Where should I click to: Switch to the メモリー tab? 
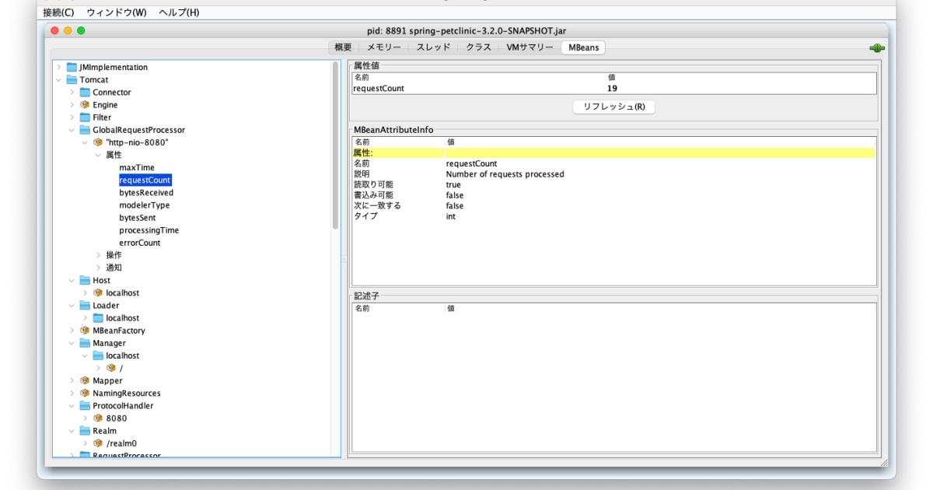383,47
